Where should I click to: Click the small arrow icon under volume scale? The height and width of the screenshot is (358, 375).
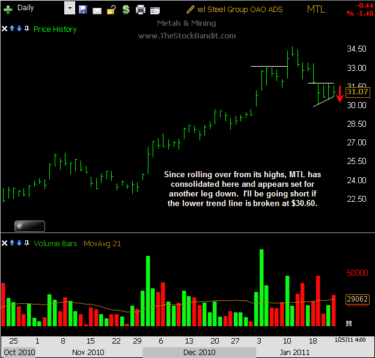349,323
